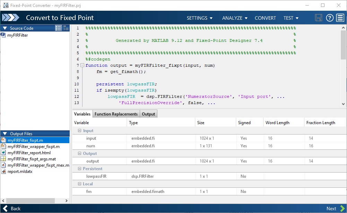The image size is (347, 213).
Task: Open the hamburger menu icon in header
Action: (340, 18)
